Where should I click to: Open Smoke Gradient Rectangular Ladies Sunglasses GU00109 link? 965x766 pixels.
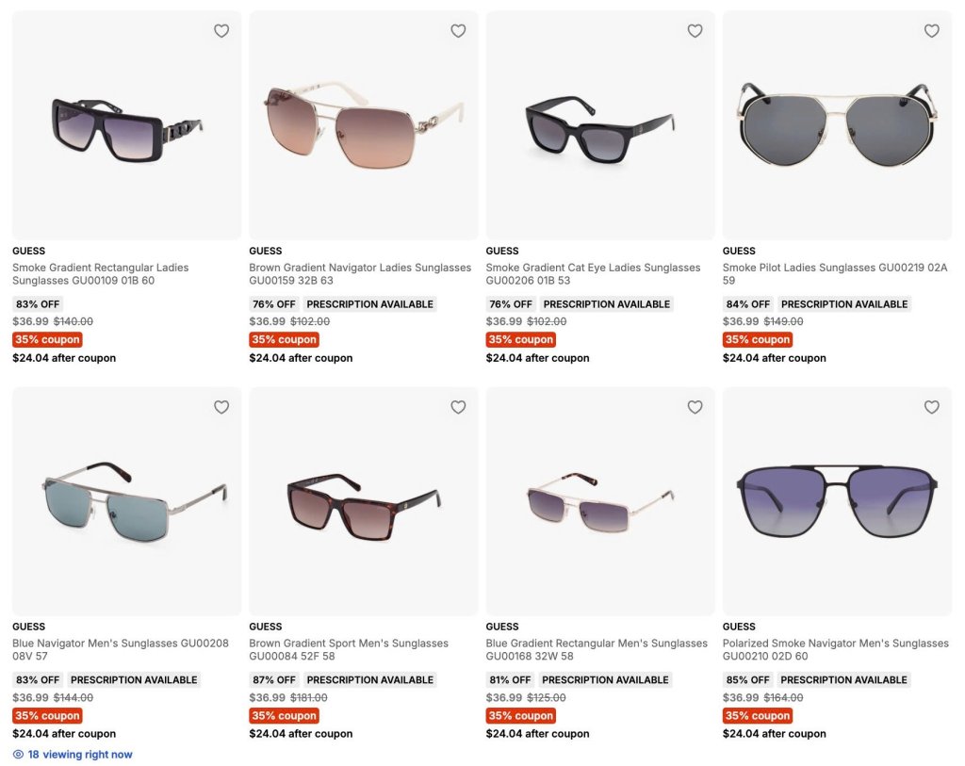100,274
